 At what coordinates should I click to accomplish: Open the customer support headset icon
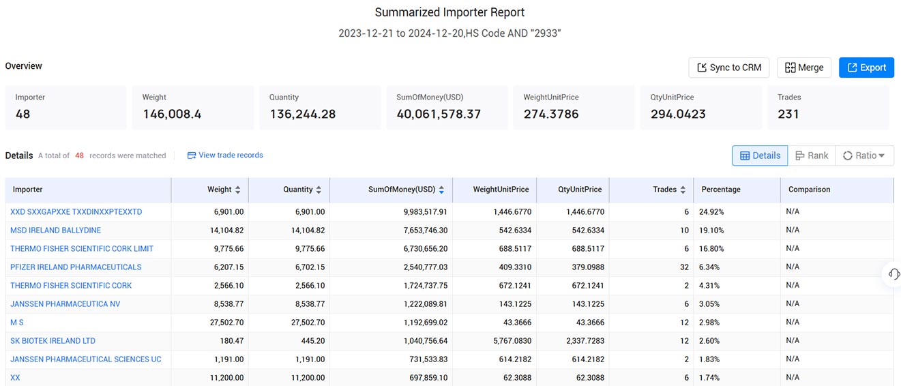893,273
